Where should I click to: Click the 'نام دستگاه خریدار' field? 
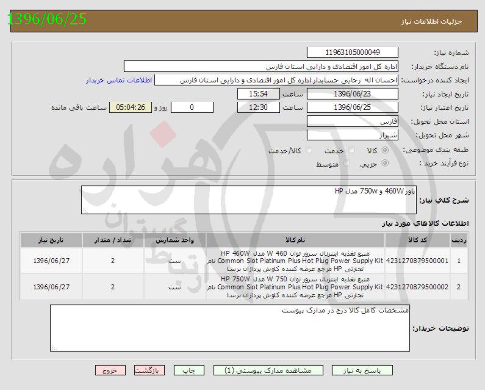261,67
